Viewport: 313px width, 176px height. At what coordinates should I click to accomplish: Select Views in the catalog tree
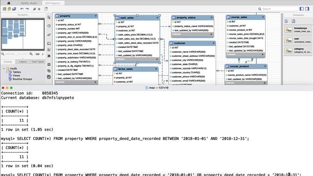tap(16, 76)
